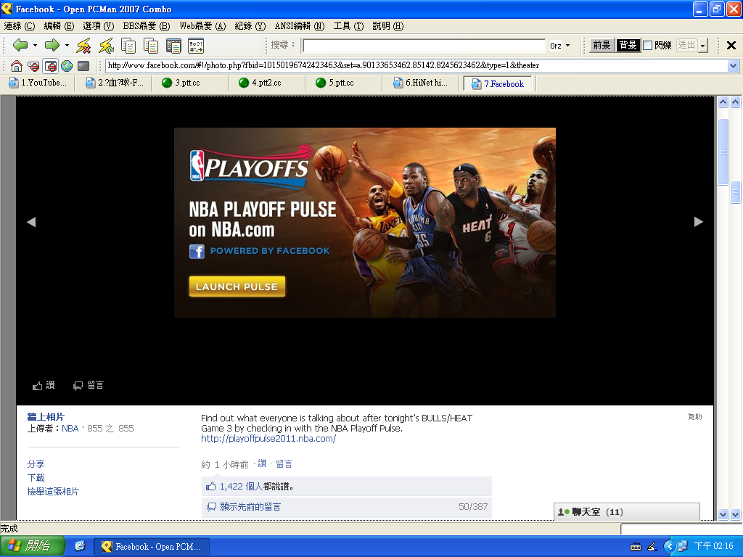This screenshot has height=557, width=743.
Task: Click in the 搜尋 search input field
Action: [x=424, y=46]
